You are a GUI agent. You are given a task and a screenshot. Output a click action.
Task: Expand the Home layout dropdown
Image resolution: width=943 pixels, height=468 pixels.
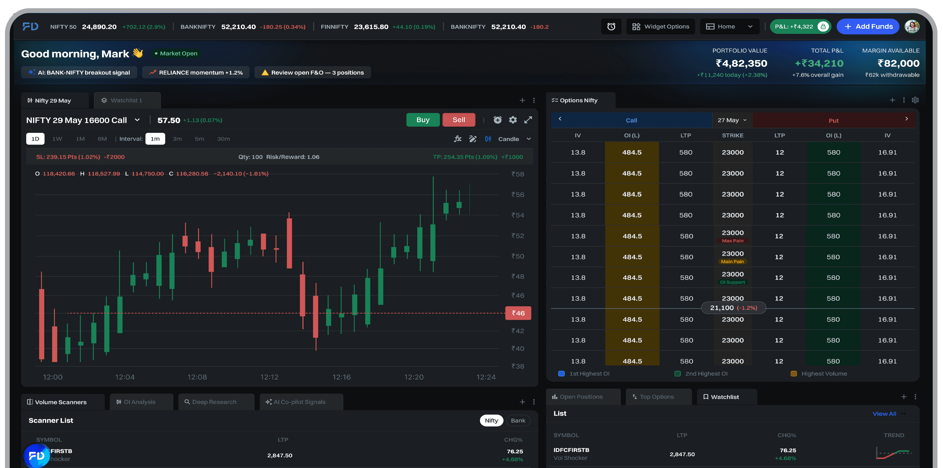(729, 26)
